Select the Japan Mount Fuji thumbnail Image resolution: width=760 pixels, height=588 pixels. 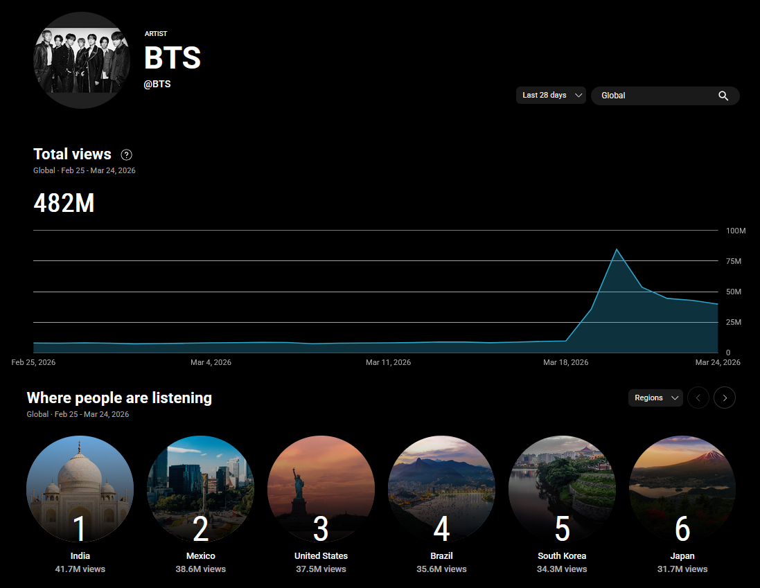pos(682,489)
